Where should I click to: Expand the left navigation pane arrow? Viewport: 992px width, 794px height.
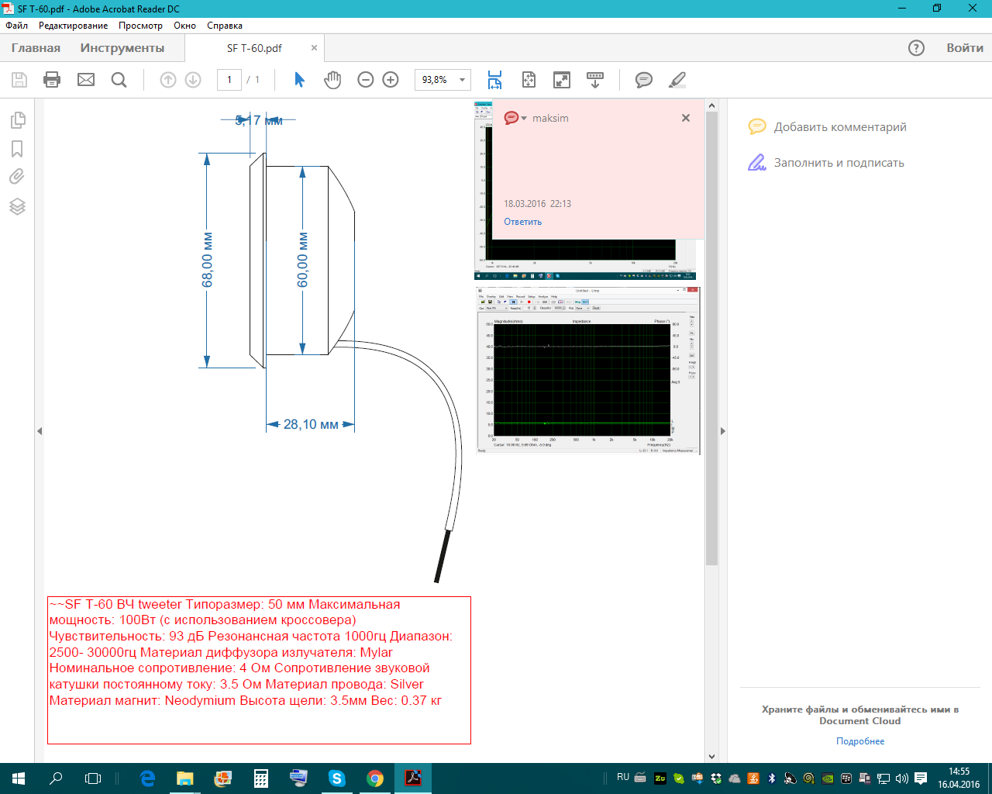pyautogui.click(x=40, y=431)
